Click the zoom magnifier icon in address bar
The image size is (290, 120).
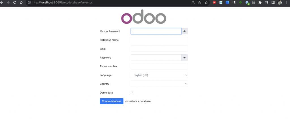click(x=193, y=3)
